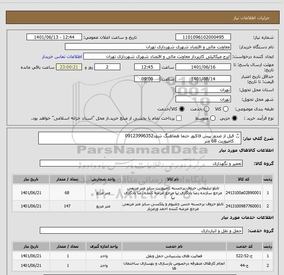Click the delivery city field تهران
This screenshot has height=275, width=284.
(x=203, y=99)
